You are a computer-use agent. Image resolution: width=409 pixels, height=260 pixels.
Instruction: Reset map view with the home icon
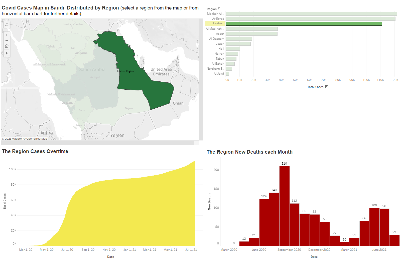[7, 46]
